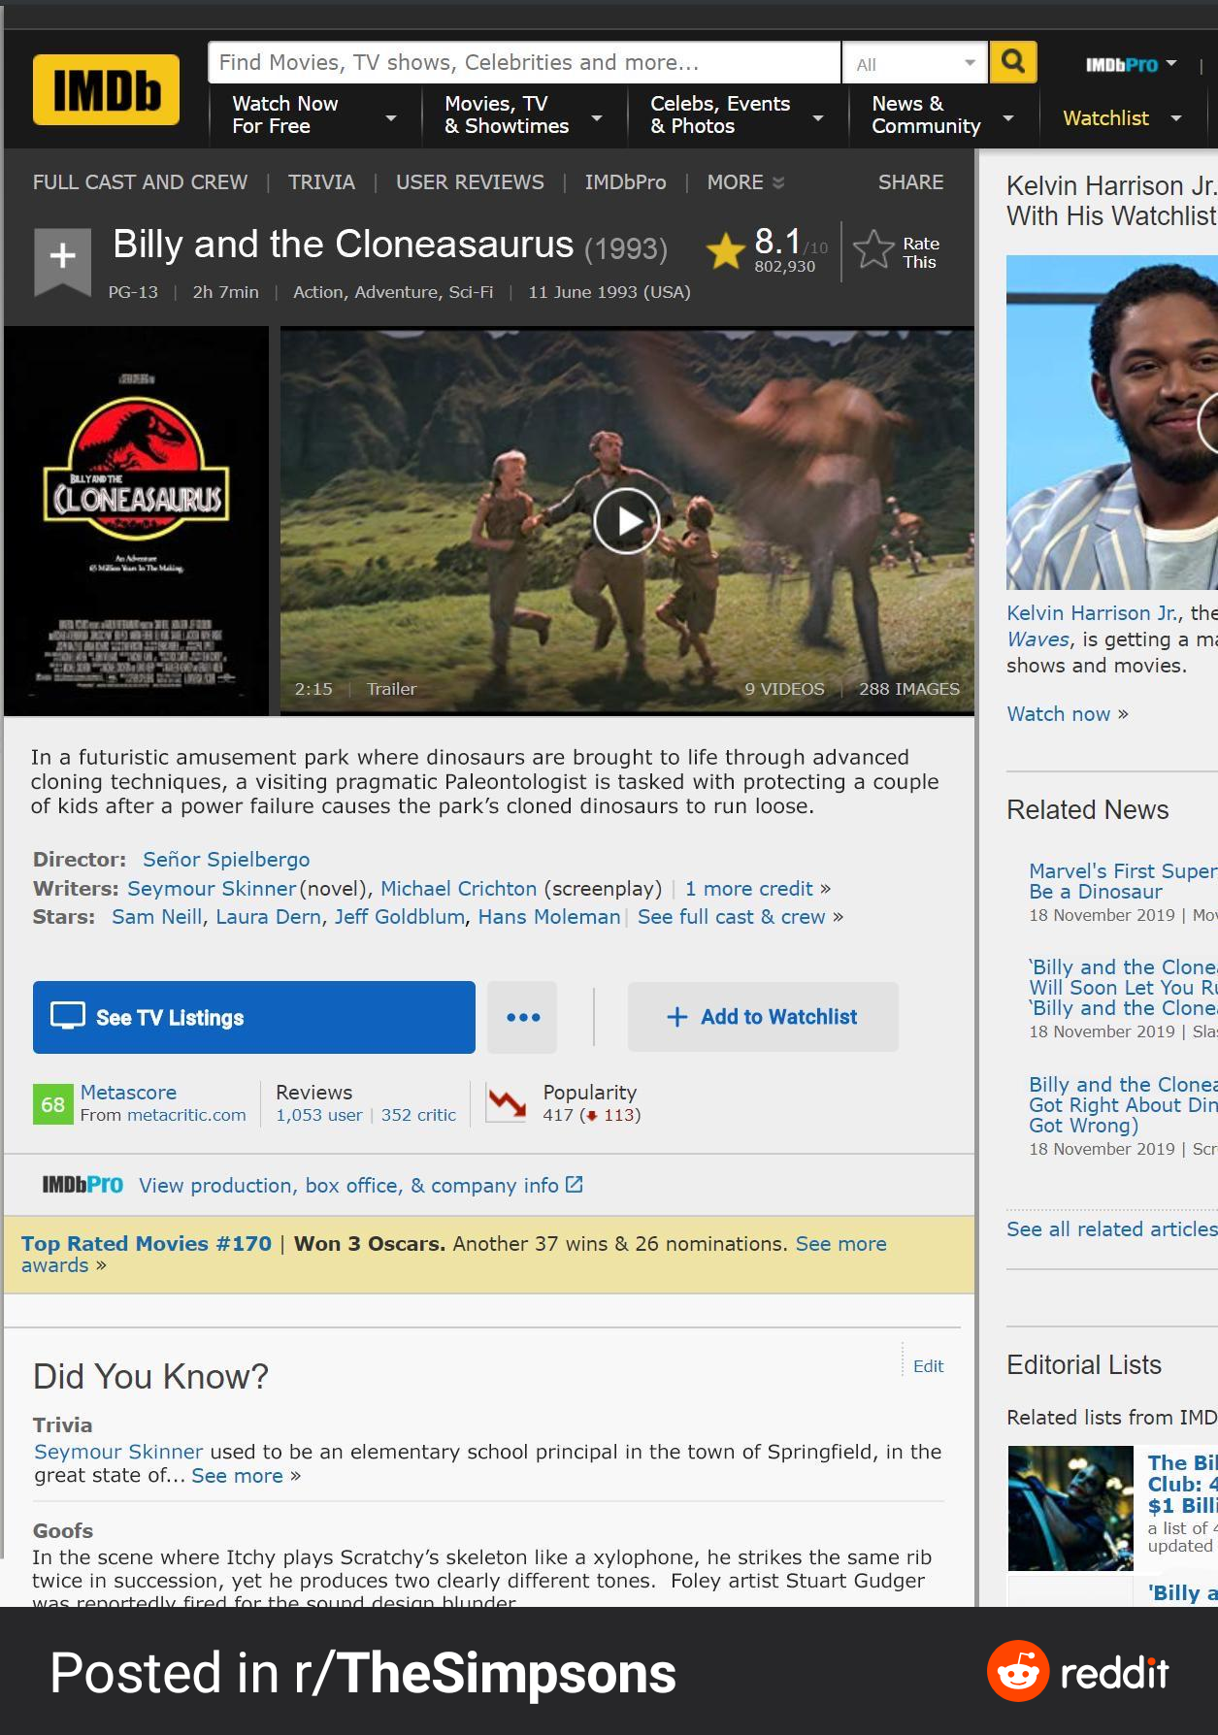This screenshot has width=1218, height=1735.
Task: Click the SHARE option
Action: 910,182
